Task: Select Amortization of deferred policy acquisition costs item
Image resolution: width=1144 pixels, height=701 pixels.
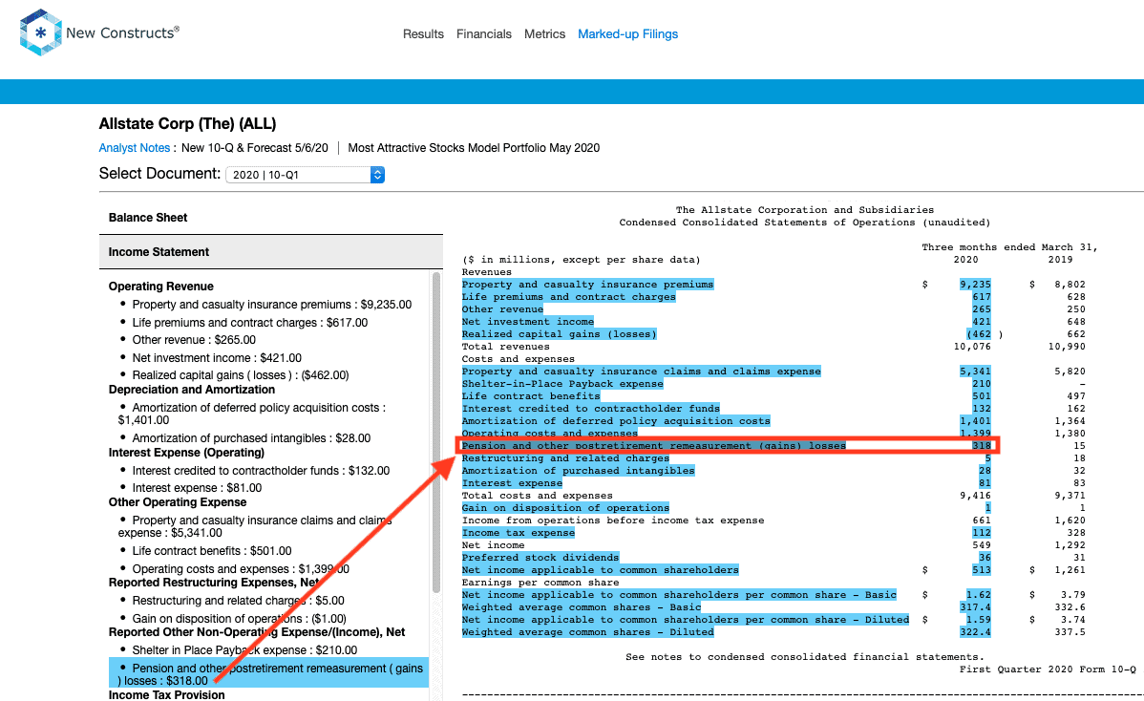Action: pos(252,414)
